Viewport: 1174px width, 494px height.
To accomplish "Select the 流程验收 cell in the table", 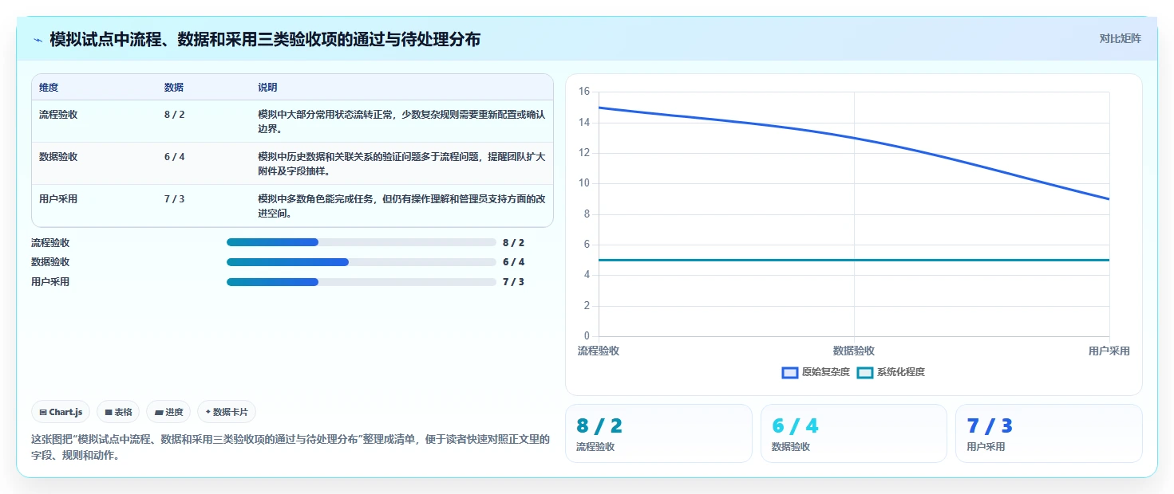I will coord(58,114).
